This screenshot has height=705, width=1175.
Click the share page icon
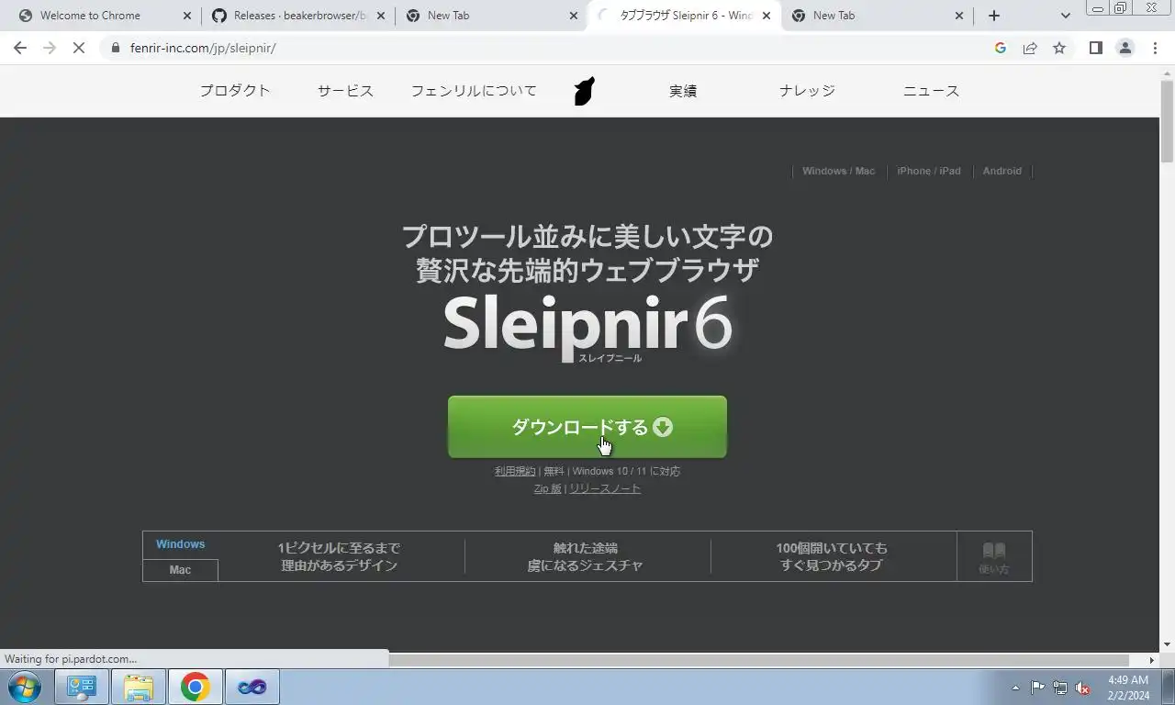(1030, 48)
